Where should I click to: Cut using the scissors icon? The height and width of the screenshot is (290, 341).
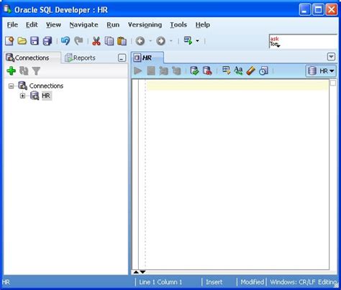tap(96, 41)
